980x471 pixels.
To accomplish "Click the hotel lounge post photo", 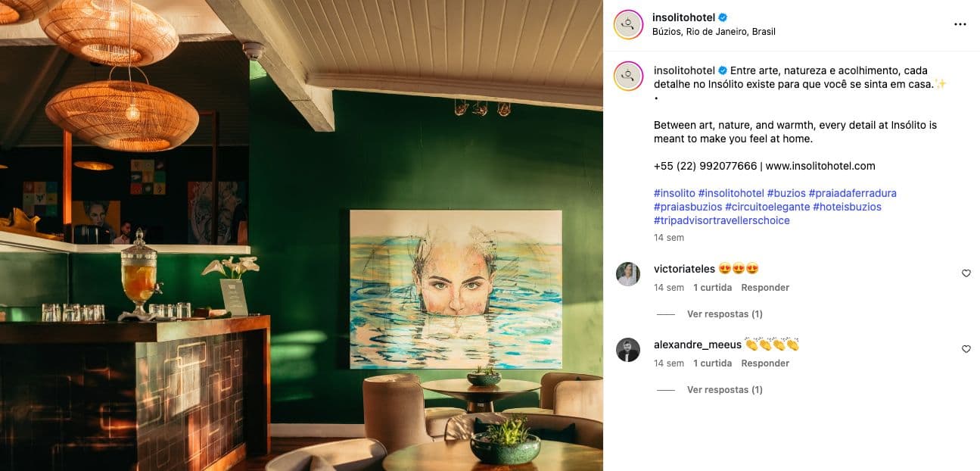I will [301, 235].
